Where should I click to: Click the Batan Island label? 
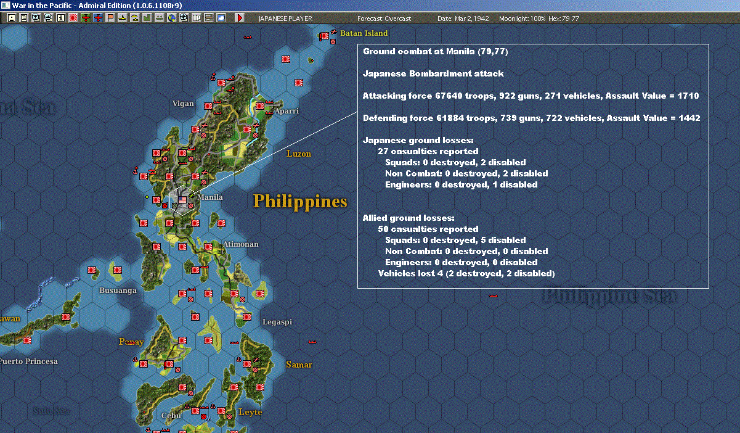pos(364,33)
